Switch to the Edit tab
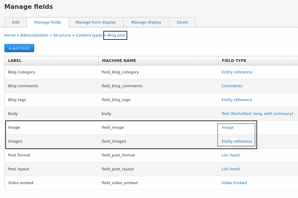This screenshot has height=198, width=298. pyautogui.click(x=16, y=22)
